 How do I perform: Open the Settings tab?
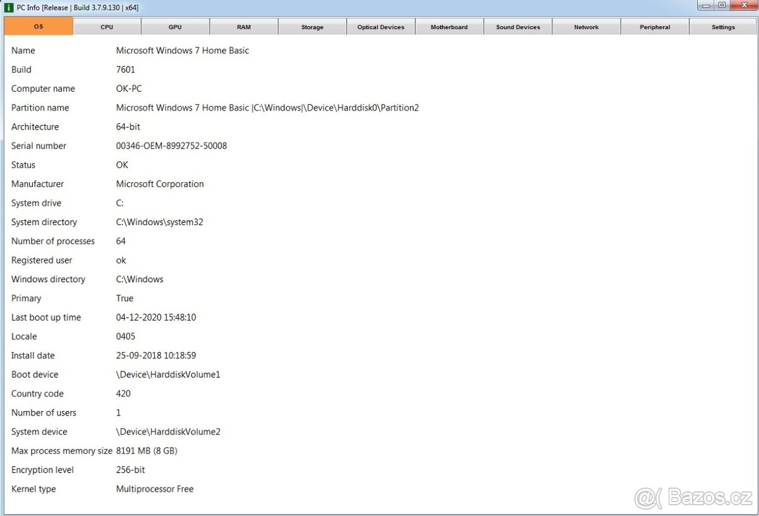723,27
